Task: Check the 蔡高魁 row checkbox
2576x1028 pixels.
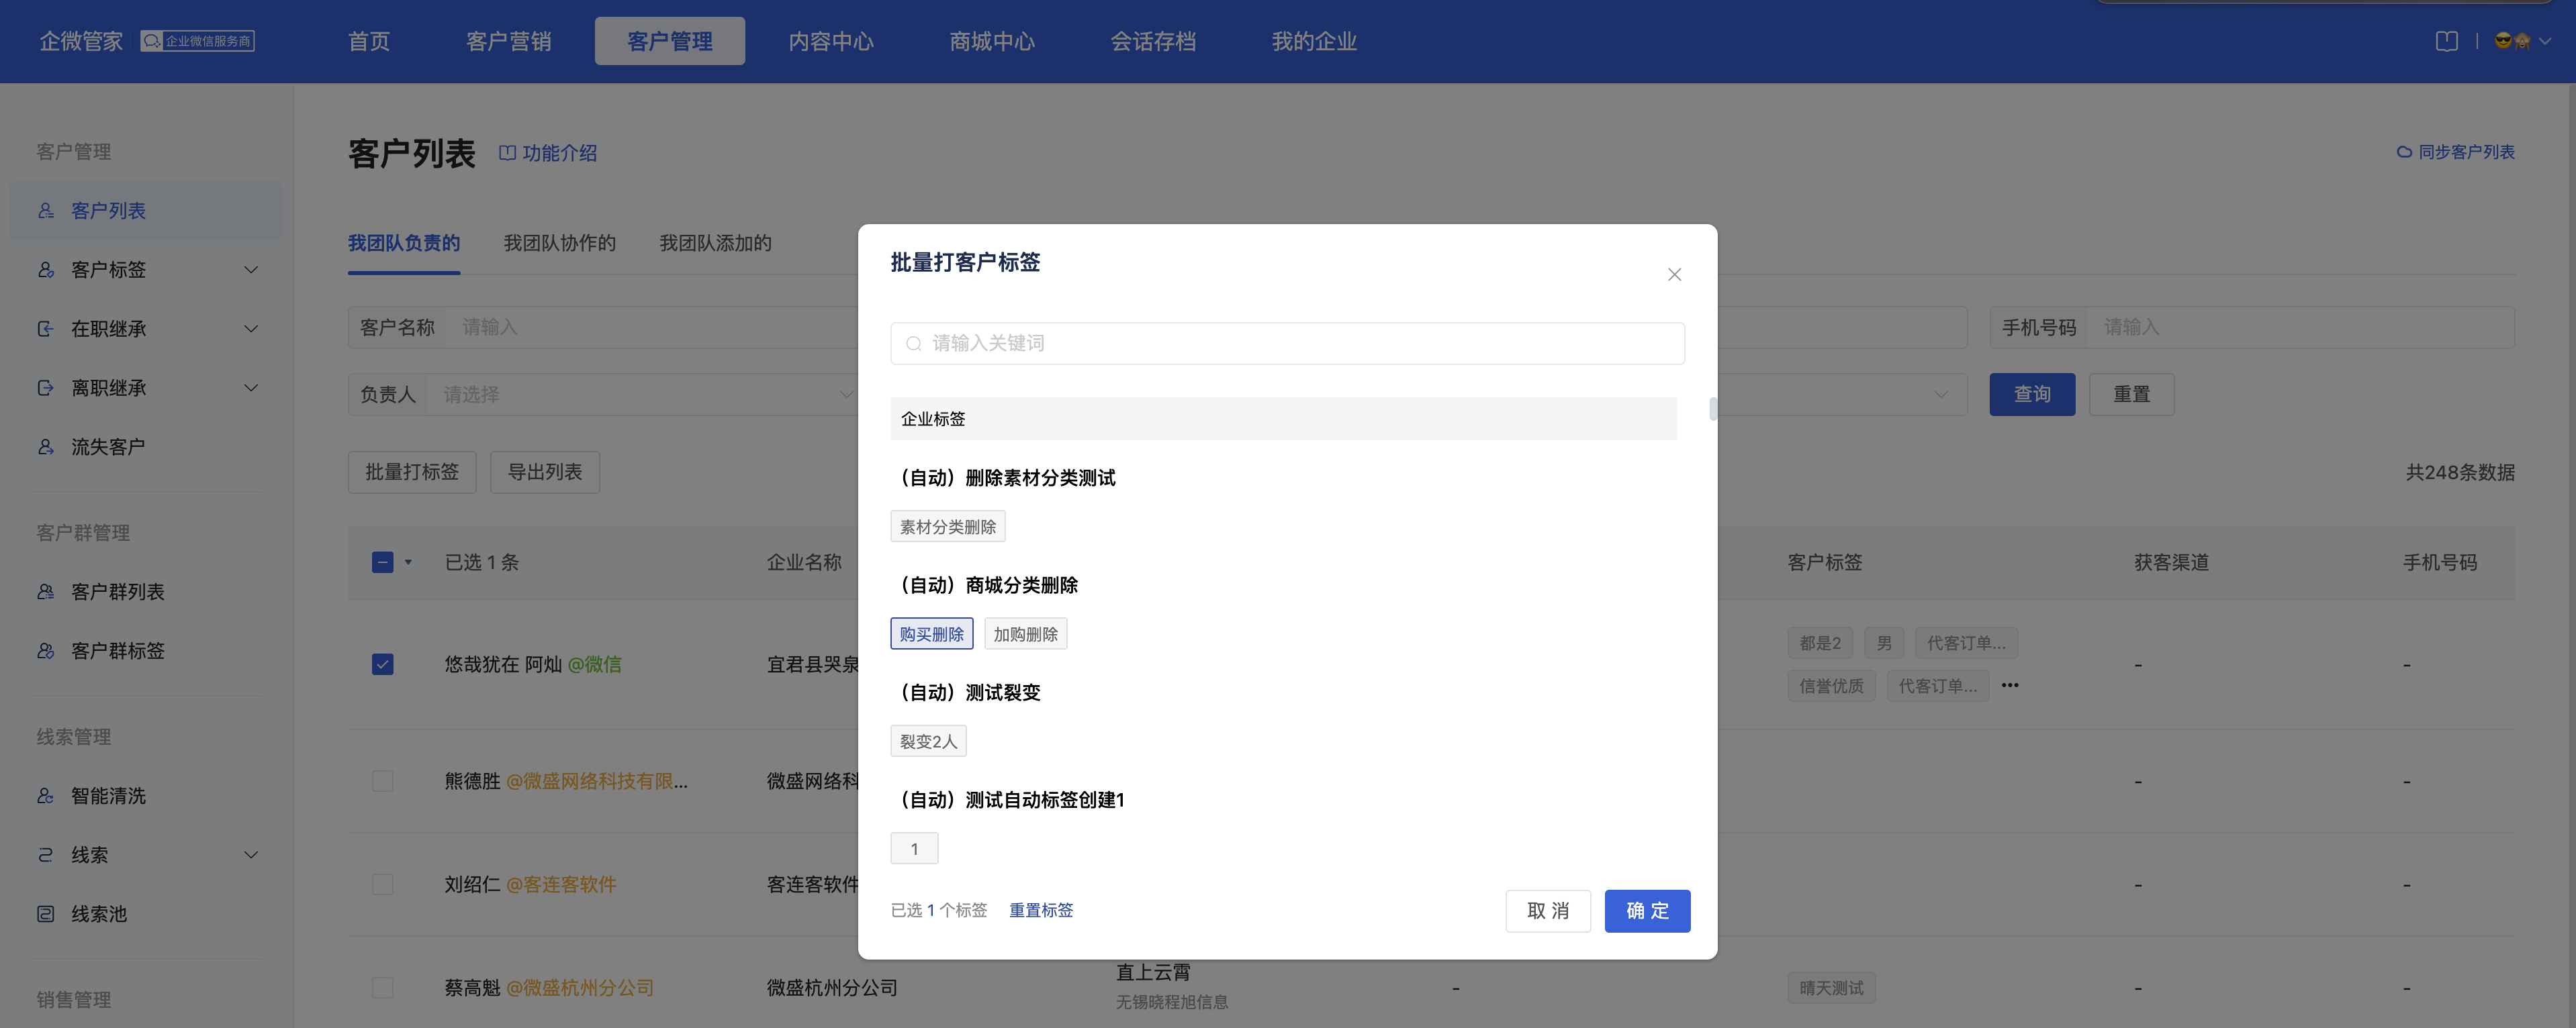Action: (x=382, y=987)
